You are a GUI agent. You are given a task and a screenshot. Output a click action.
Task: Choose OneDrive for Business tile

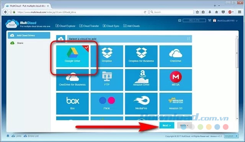(x=72, y=80)
